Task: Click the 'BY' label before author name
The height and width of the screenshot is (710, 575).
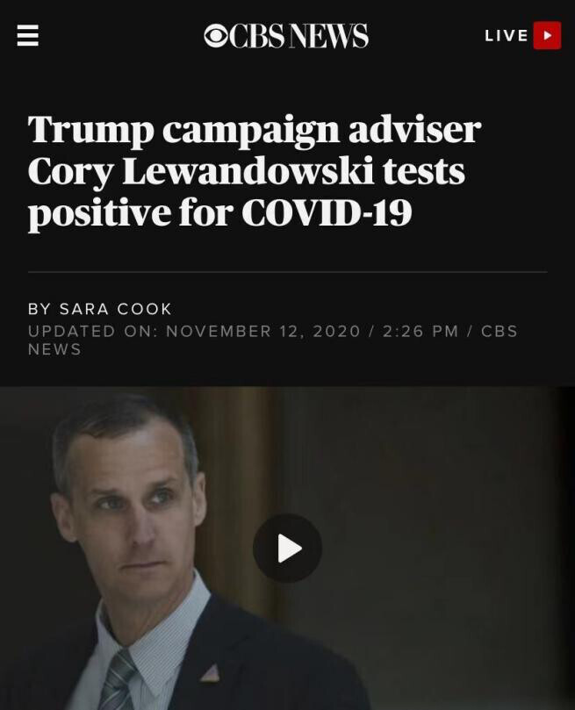Action: point(39,309)
